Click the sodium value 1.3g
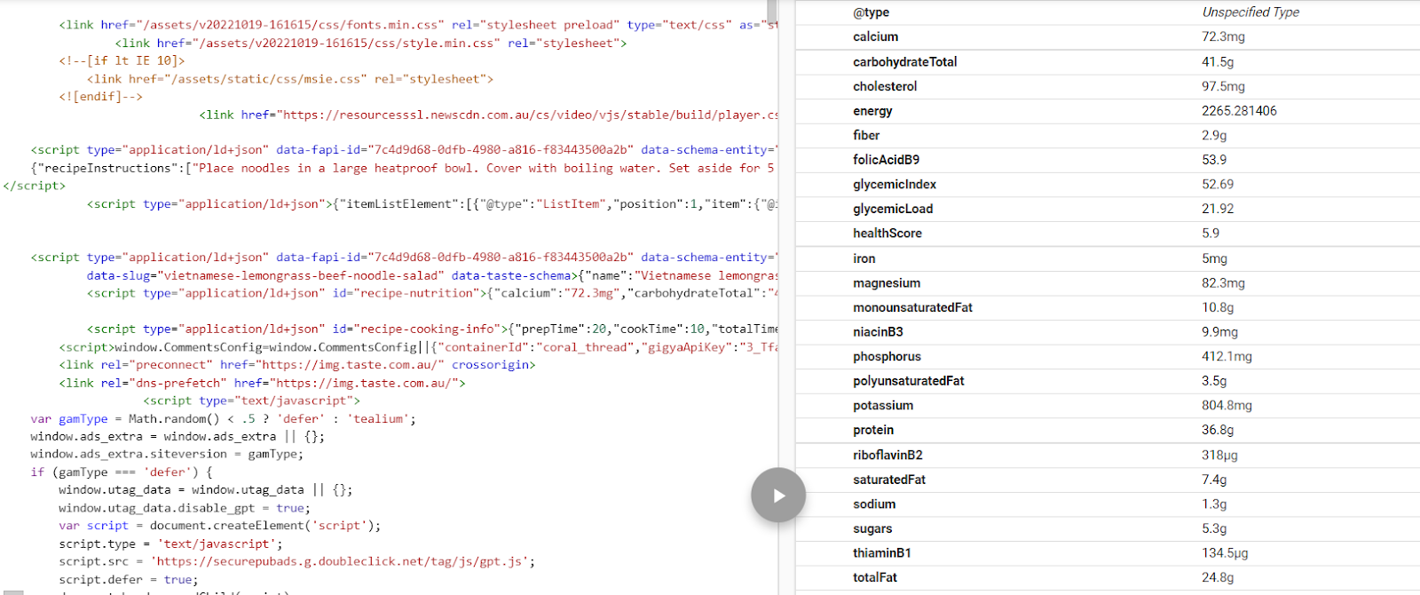 tap(1214, 504)
